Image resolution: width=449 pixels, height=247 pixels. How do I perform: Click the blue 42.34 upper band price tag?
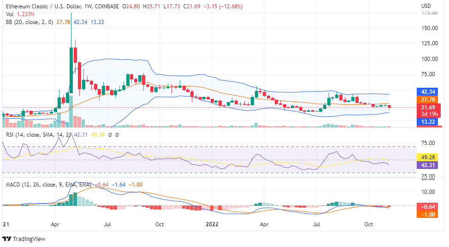pyautogui.click(x=428, y=92)
